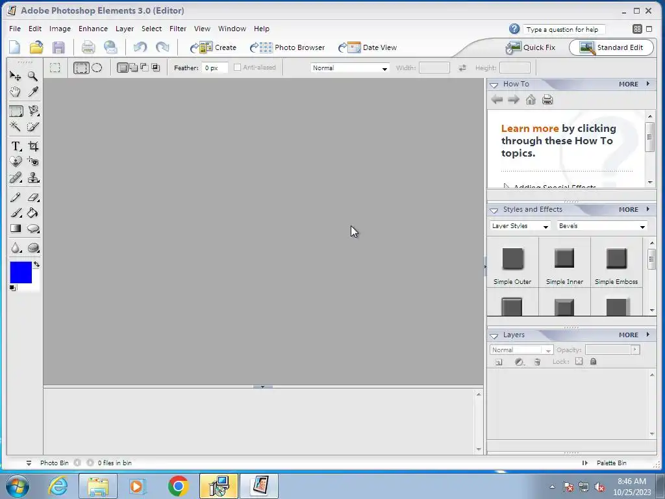Open the File menu

point(15,29)
